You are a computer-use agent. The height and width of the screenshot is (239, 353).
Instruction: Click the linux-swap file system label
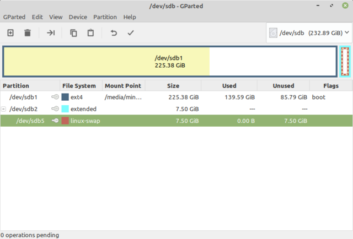tap(85, 121)
